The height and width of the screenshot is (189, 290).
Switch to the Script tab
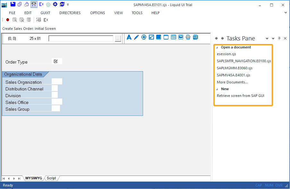tap(51, 178)
